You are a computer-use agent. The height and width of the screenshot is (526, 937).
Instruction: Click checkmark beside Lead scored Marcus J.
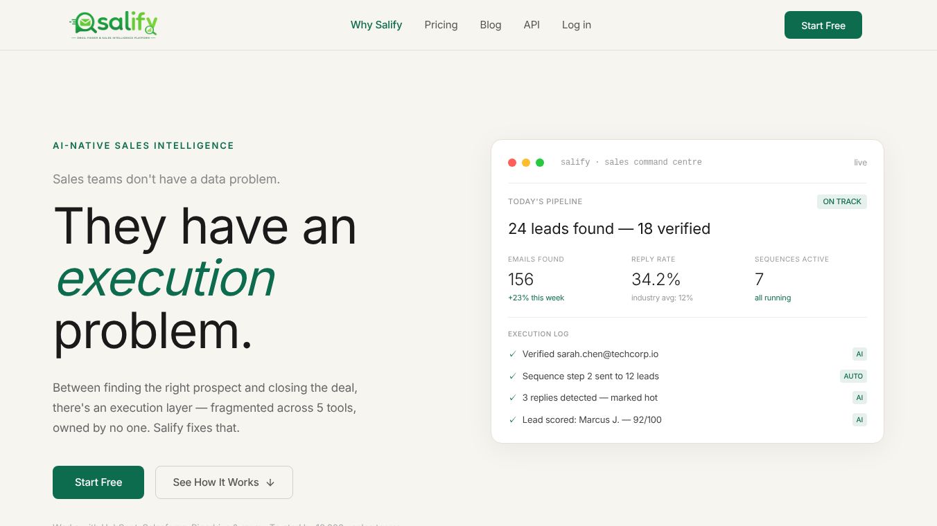click(513, 419)
